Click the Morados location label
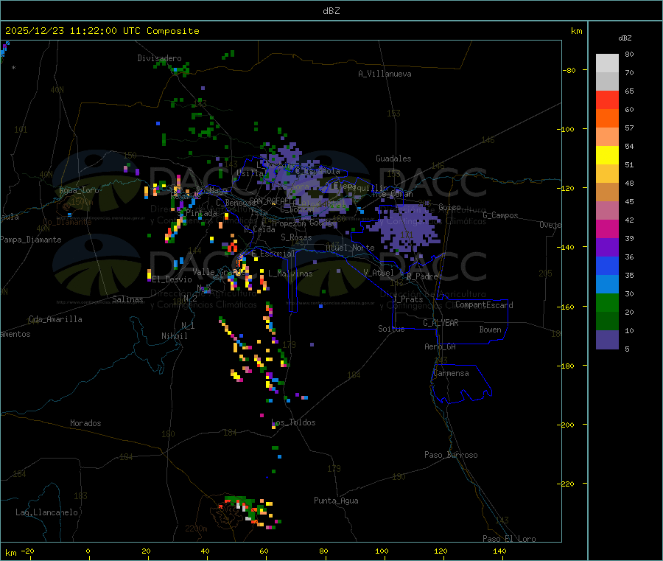The width and height of the screenshot is (663, 561). click(85, 423)
